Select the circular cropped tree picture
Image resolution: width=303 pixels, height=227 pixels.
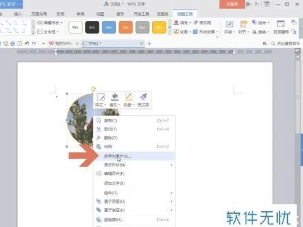pos(80,121)
